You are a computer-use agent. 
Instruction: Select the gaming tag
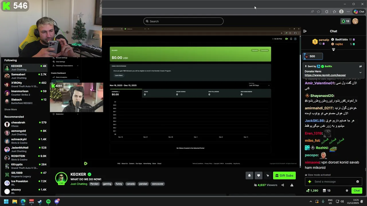[107, 184]
